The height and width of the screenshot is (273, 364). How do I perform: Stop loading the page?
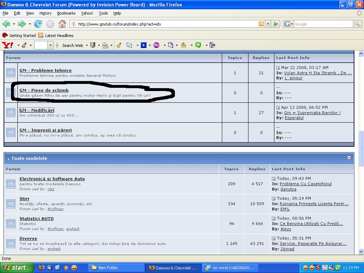50,24
